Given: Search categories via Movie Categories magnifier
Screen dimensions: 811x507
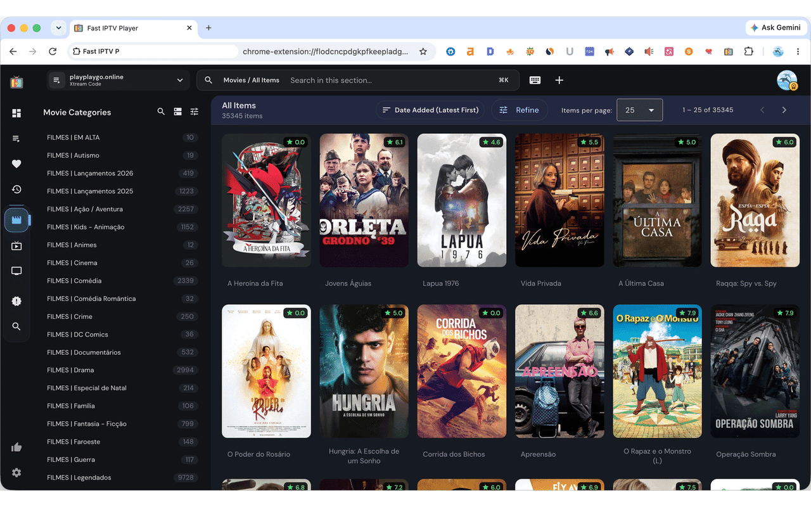Looking at the screenshot, I should tap(161, 112).
